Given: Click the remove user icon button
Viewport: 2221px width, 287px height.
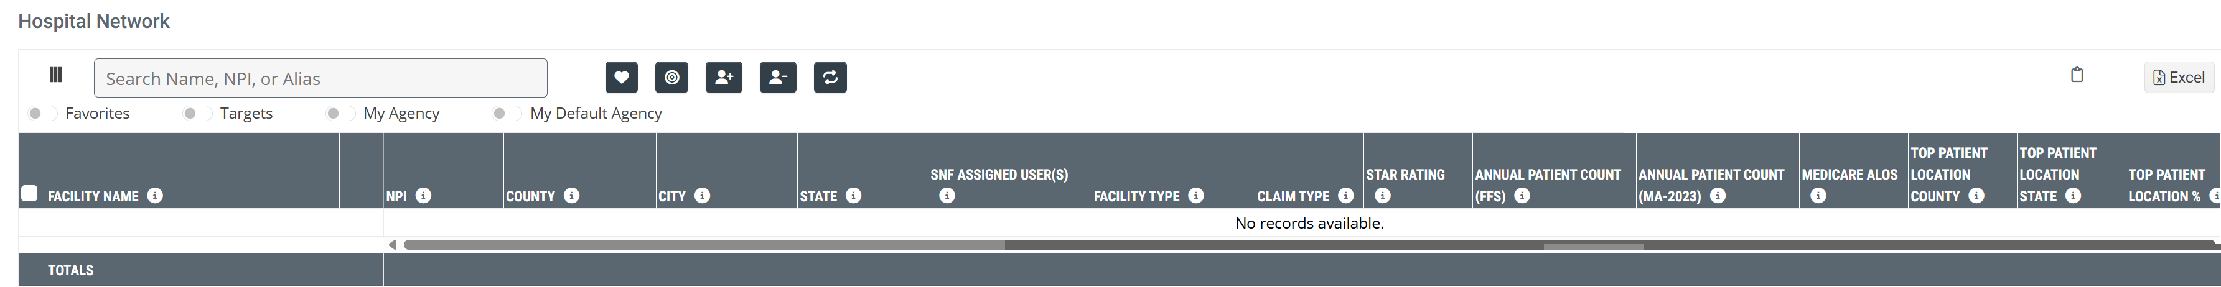Looking at the screenshot, I should [777, 78].
